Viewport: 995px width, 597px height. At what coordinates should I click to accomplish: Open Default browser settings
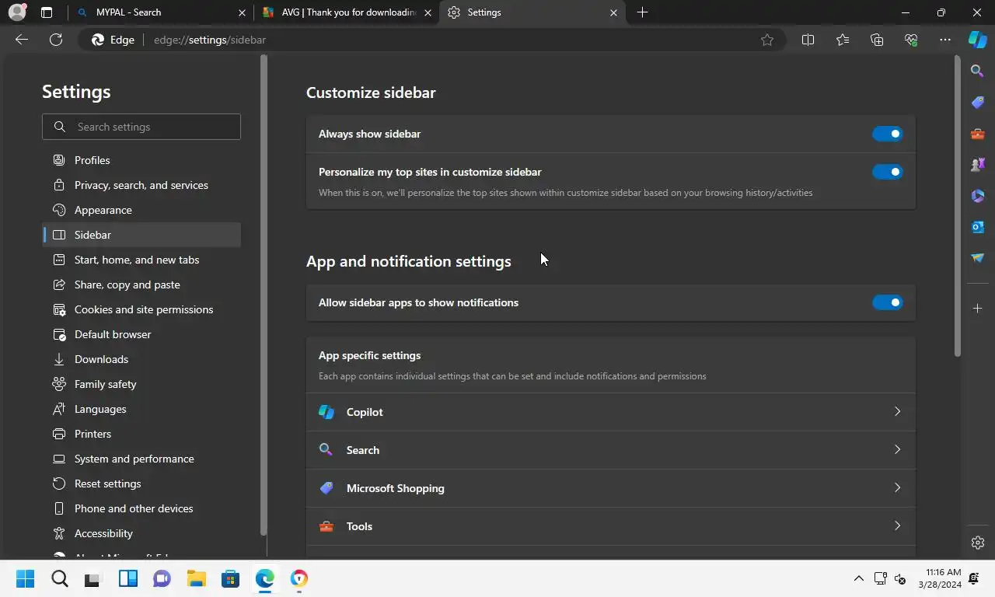click(141, 334)
